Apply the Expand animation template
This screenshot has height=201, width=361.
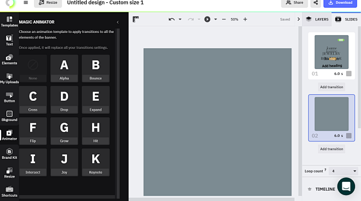pyautogui.click(x=95, y=100)
